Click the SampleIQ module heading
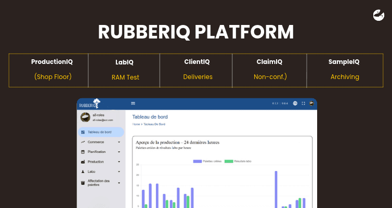This screenshot has width=392, height=208. click(x=344, y=62)
